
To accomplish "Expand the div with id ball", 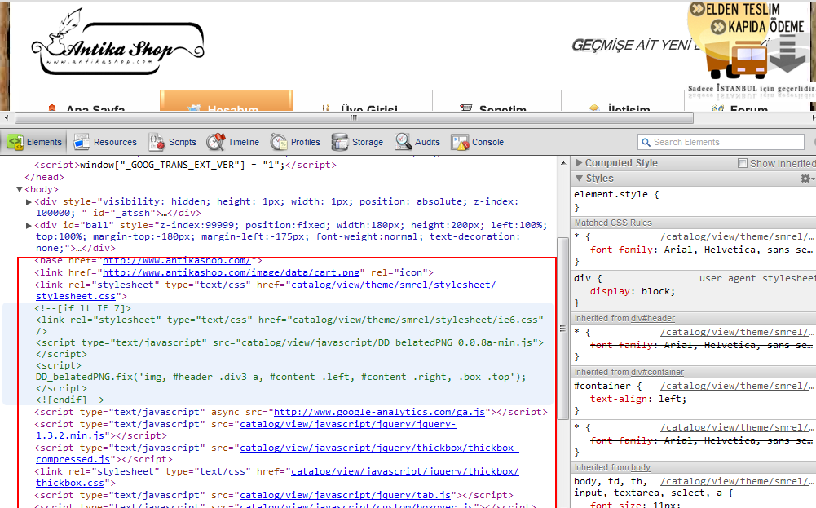I will (x=29, y=225).
